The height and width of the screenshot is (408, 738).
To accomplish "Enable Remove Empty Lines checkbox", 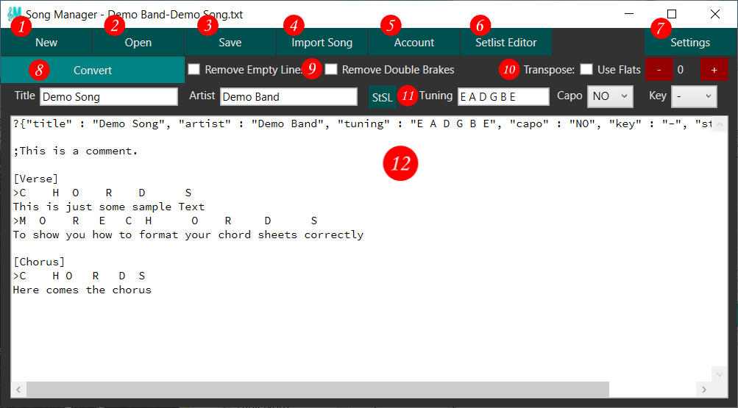I will [x=194, y=70].
